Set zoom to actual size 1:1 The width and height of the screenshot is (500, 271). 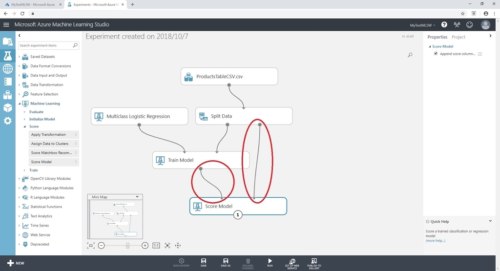[x=156, y=246]
